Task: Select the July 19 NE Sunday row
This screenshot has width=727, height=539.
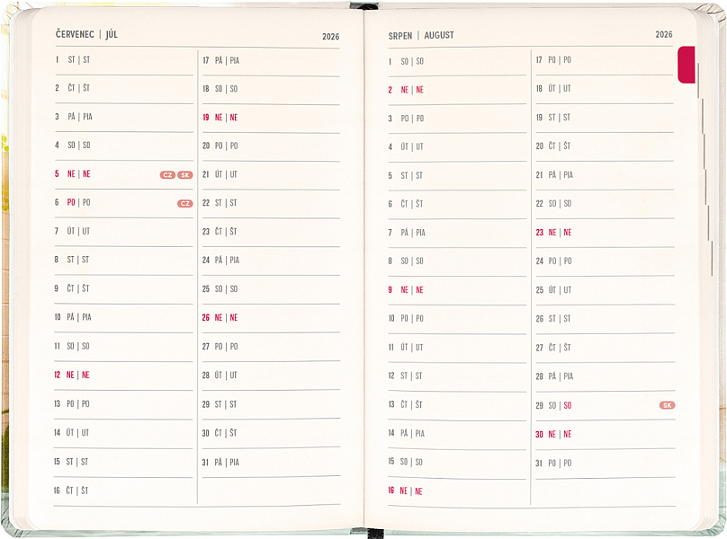Action: click(270, 118)
